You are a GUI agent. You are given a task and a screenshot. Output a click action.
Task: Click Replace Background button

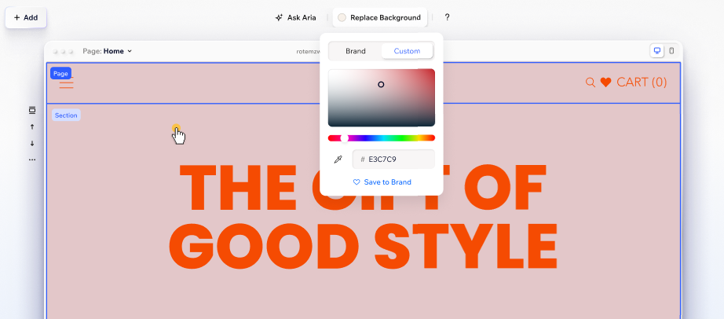(x=379, y=17)
